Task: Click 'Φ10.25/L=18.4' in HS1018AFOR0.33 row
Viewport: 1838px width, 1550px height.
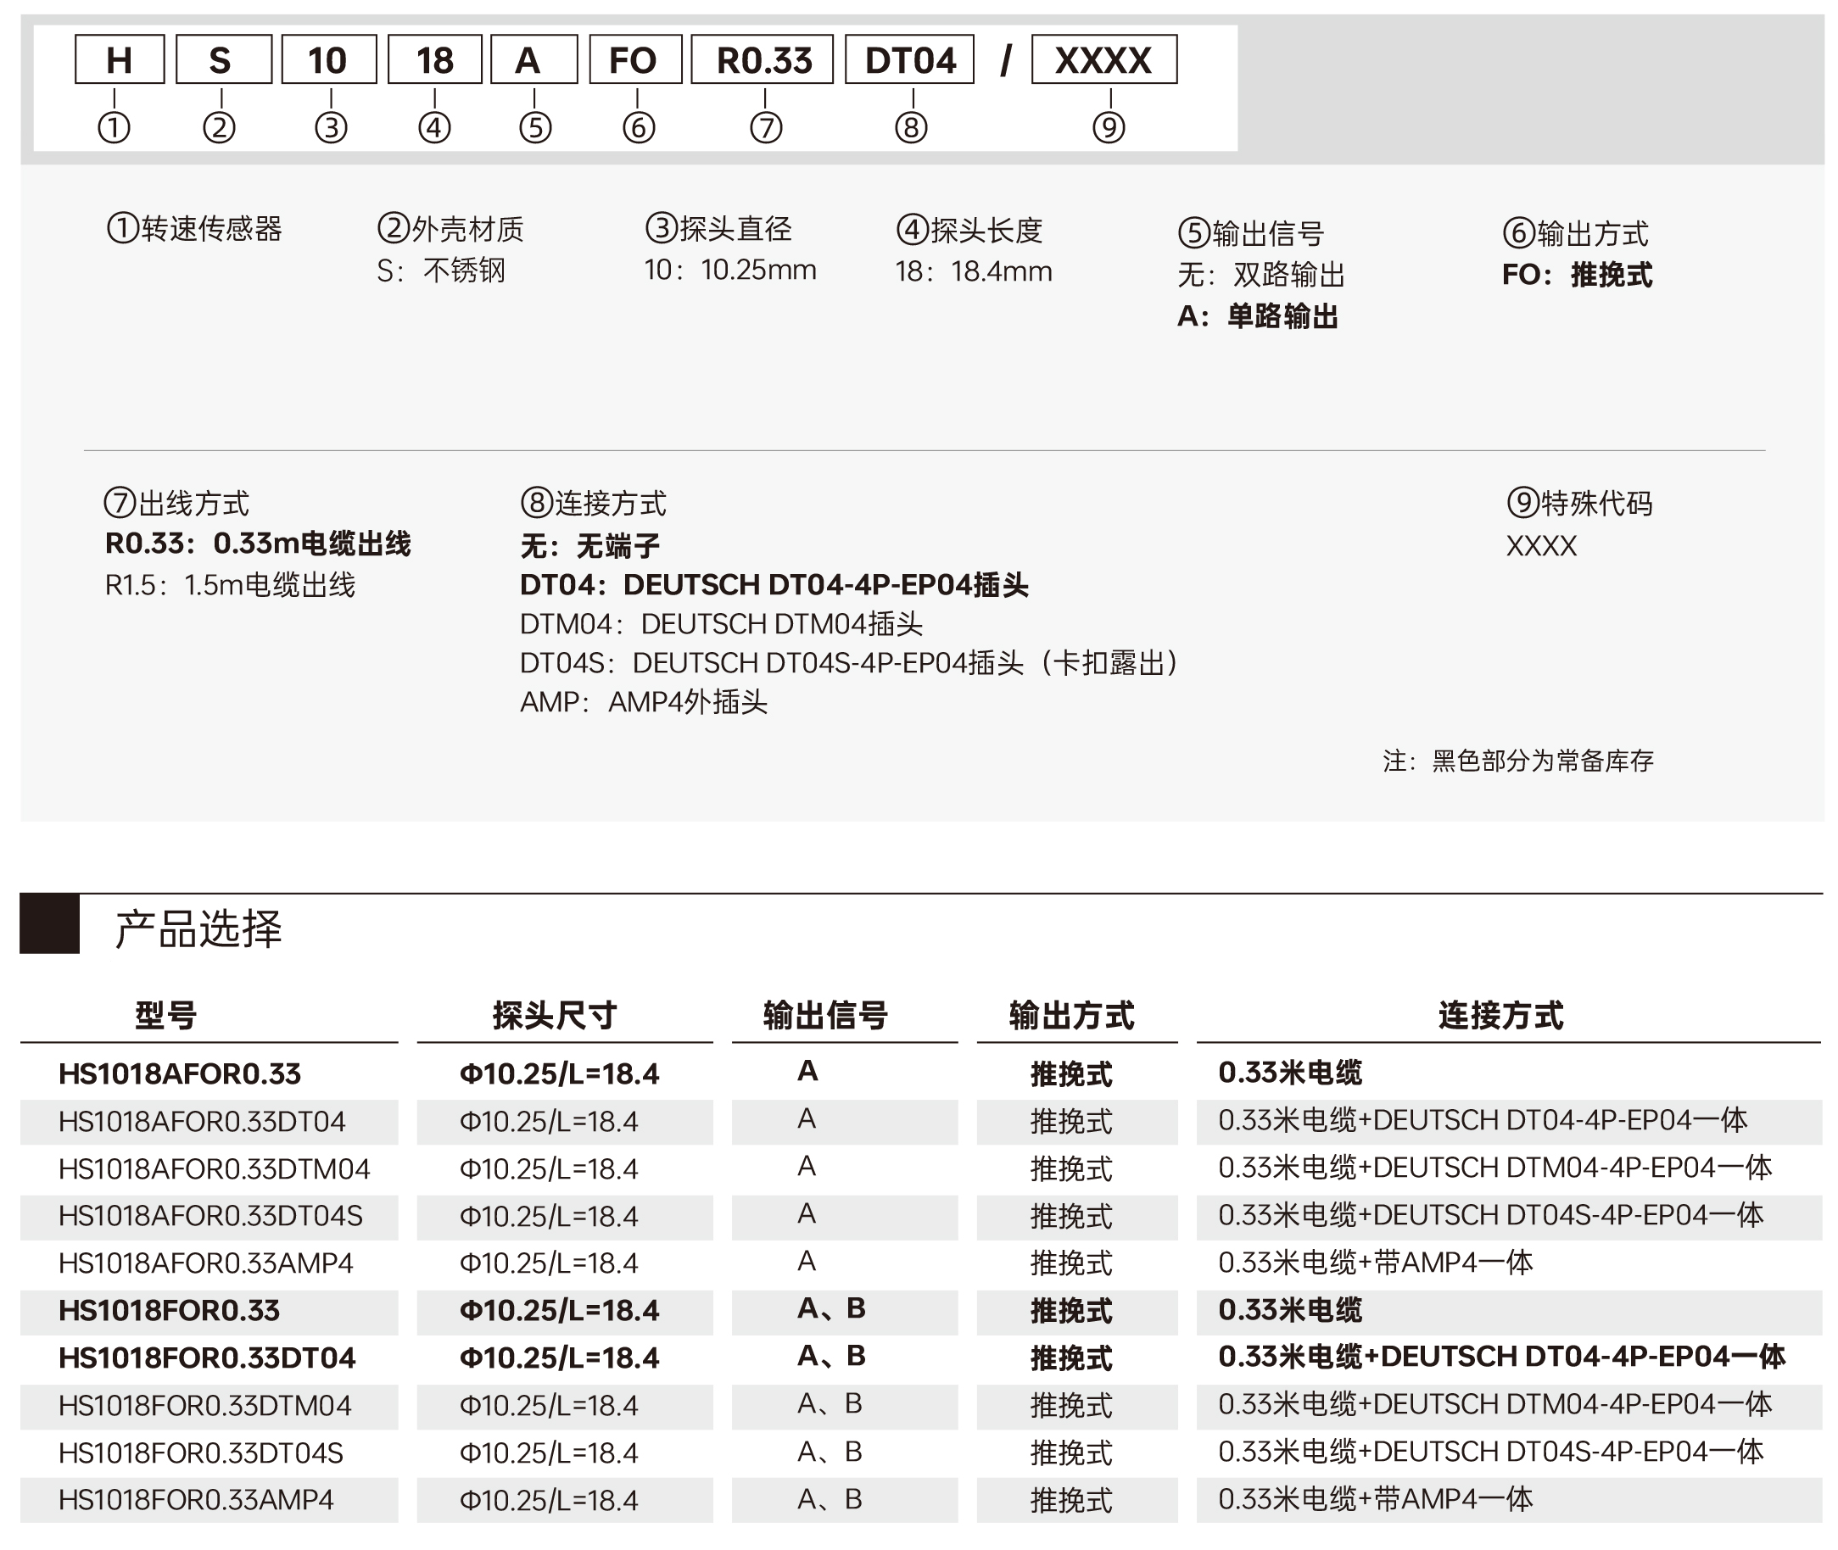Action: tap(559, 1073)
